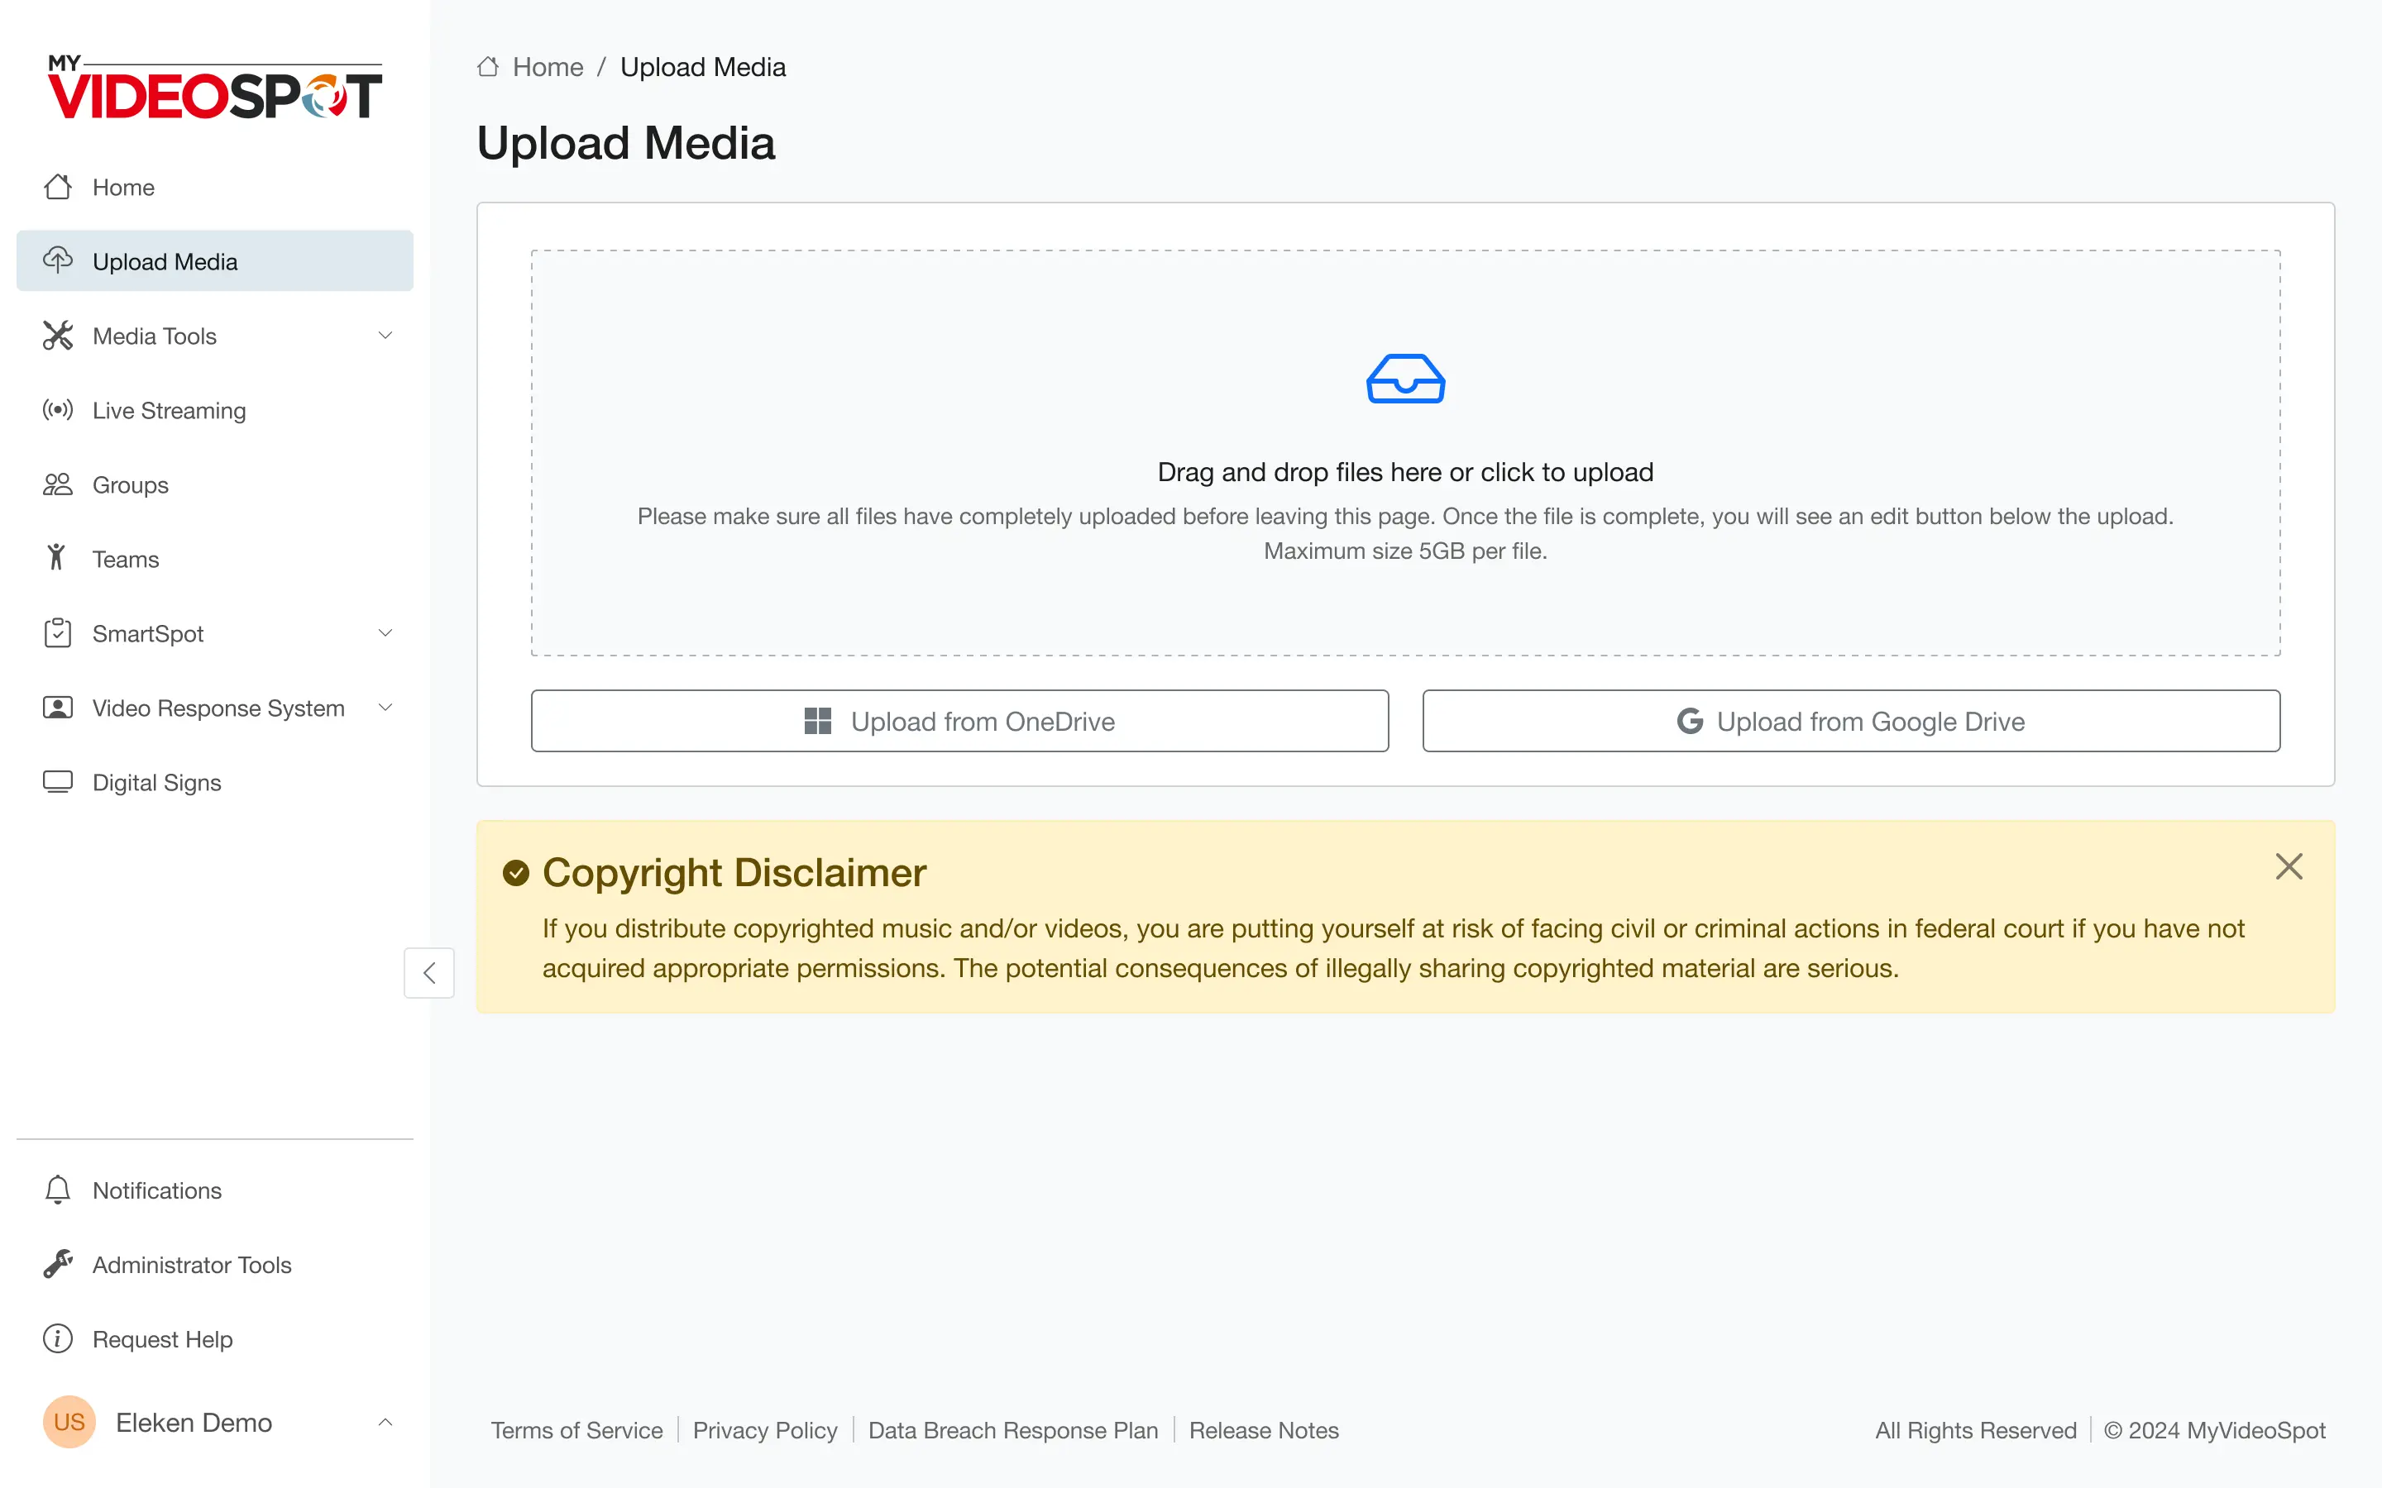2382x1488 pixels.
Task: Open the Privacy Policy footer link
Action: pos(765,1430)
